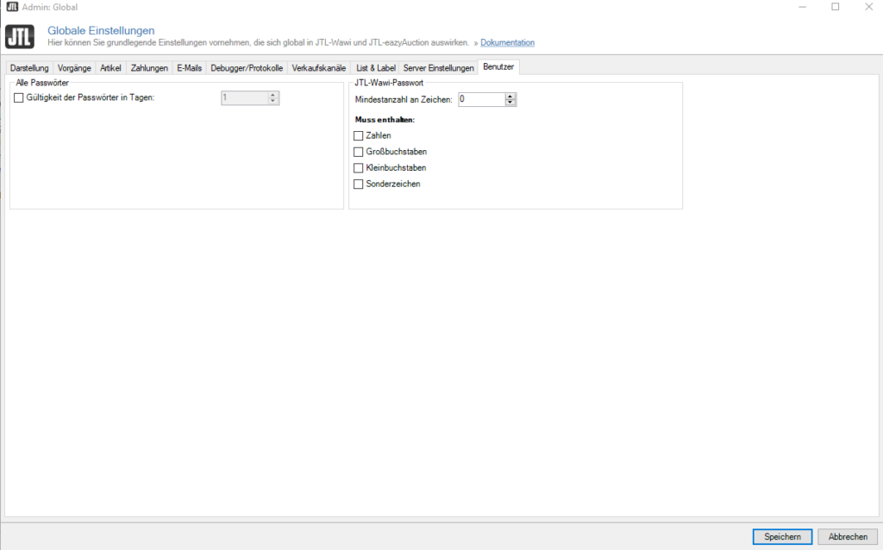Click the Speichern button
Viewport: 883px width, 550px height.
click(782, 536)
